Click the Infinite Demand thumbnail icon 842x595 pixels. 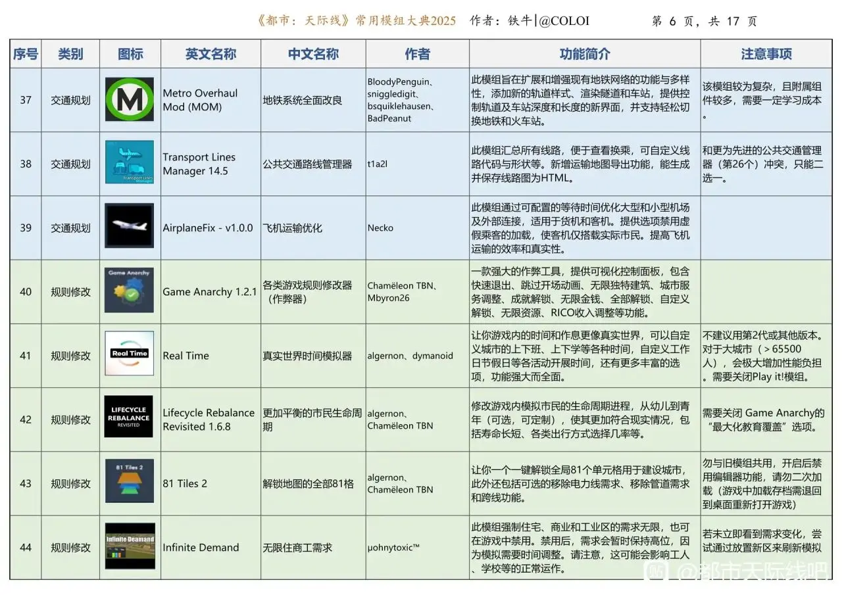point(130,546)
